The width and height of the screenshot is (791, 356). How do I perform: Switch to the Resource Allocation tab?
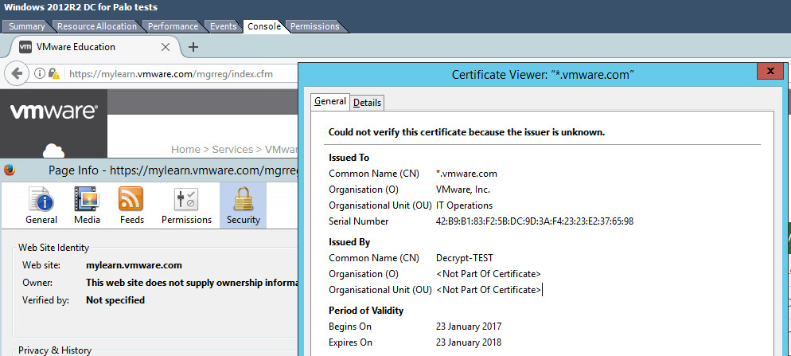pos(97,26)
